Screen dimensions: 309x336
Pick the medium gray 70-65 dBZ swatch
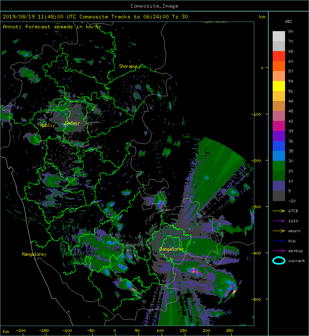[279, 46]
